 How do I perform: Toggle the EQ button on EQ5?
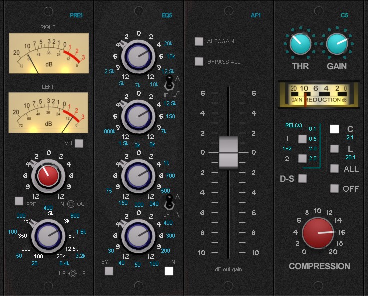tap(109, 271)
